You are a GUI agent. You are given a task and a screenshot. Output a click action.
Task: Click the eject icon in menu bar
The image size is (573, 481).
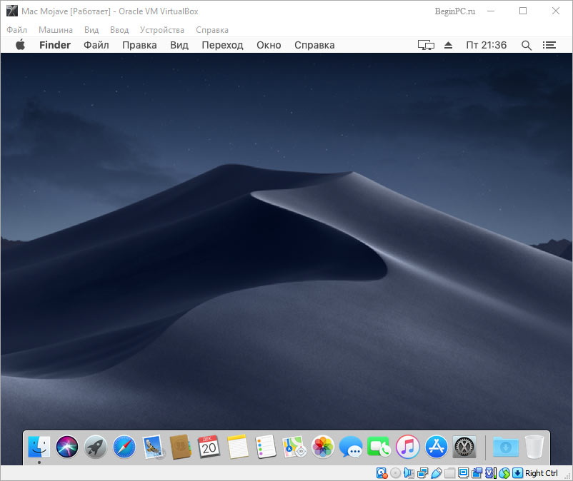pyautogui.click(x=449, y=45)
